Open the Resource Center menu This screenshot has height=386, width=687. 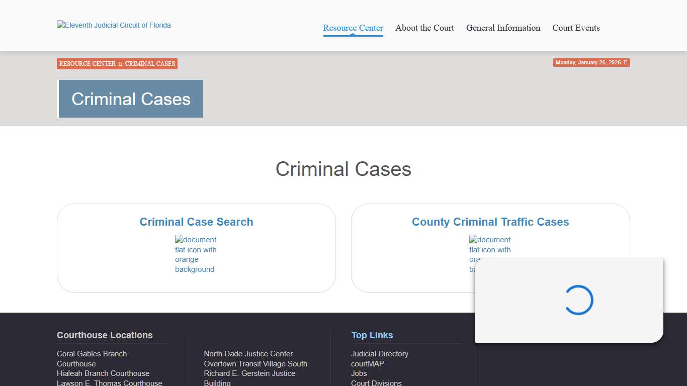(353, 28)
